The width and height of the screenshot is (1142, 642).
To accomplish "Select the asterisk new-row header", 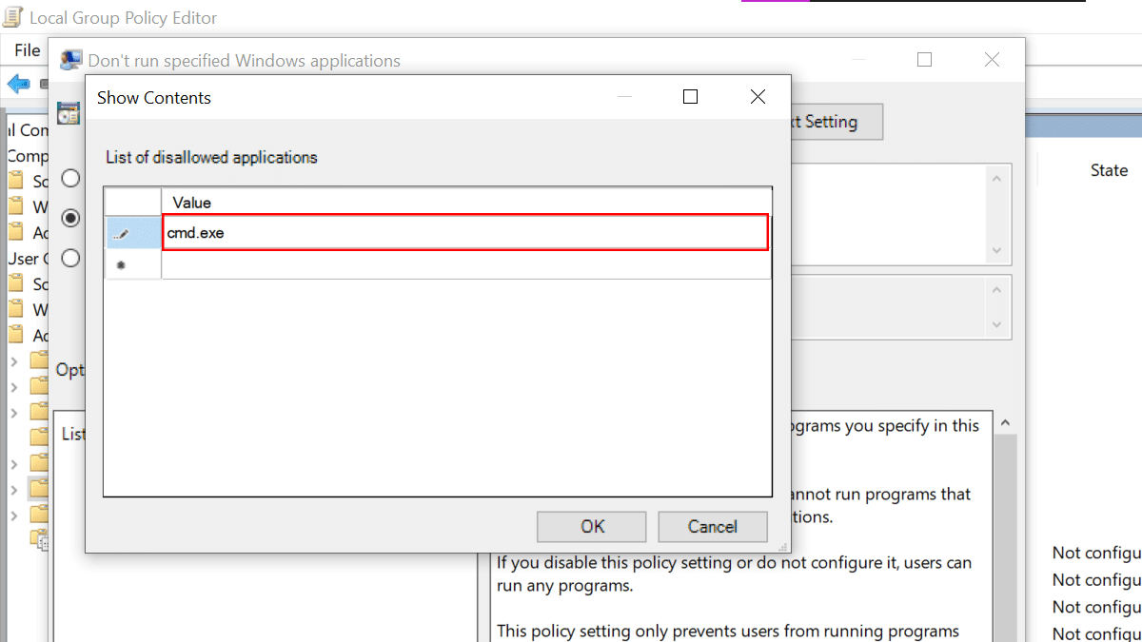I will pos(132,264).
